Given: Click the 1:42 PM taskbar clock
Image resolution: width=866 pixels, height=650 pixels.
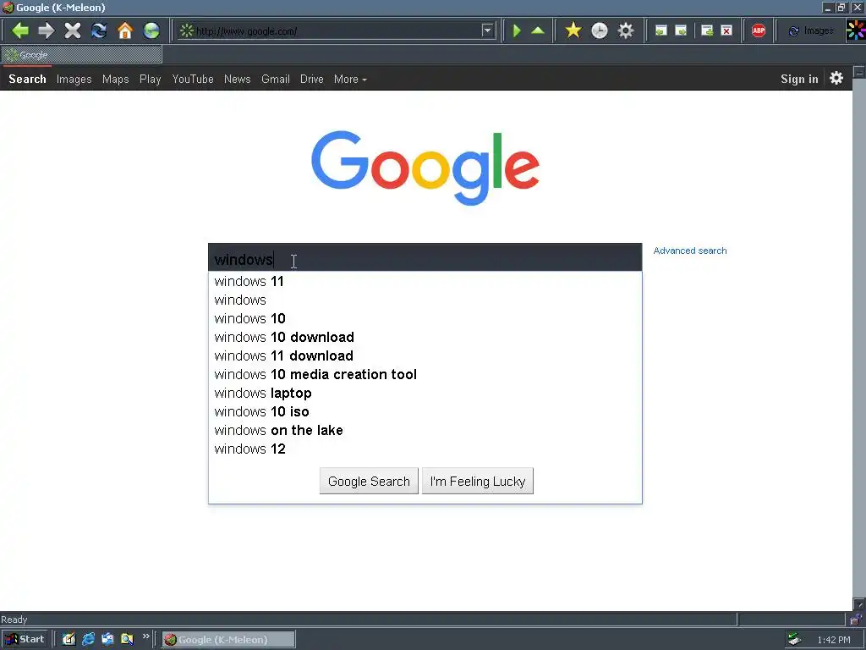Looking at the screenshot, I should pos(834,640).
